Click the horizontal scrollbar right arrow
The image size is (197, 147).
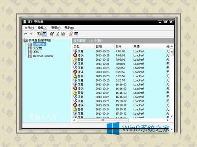click(168, 120)
